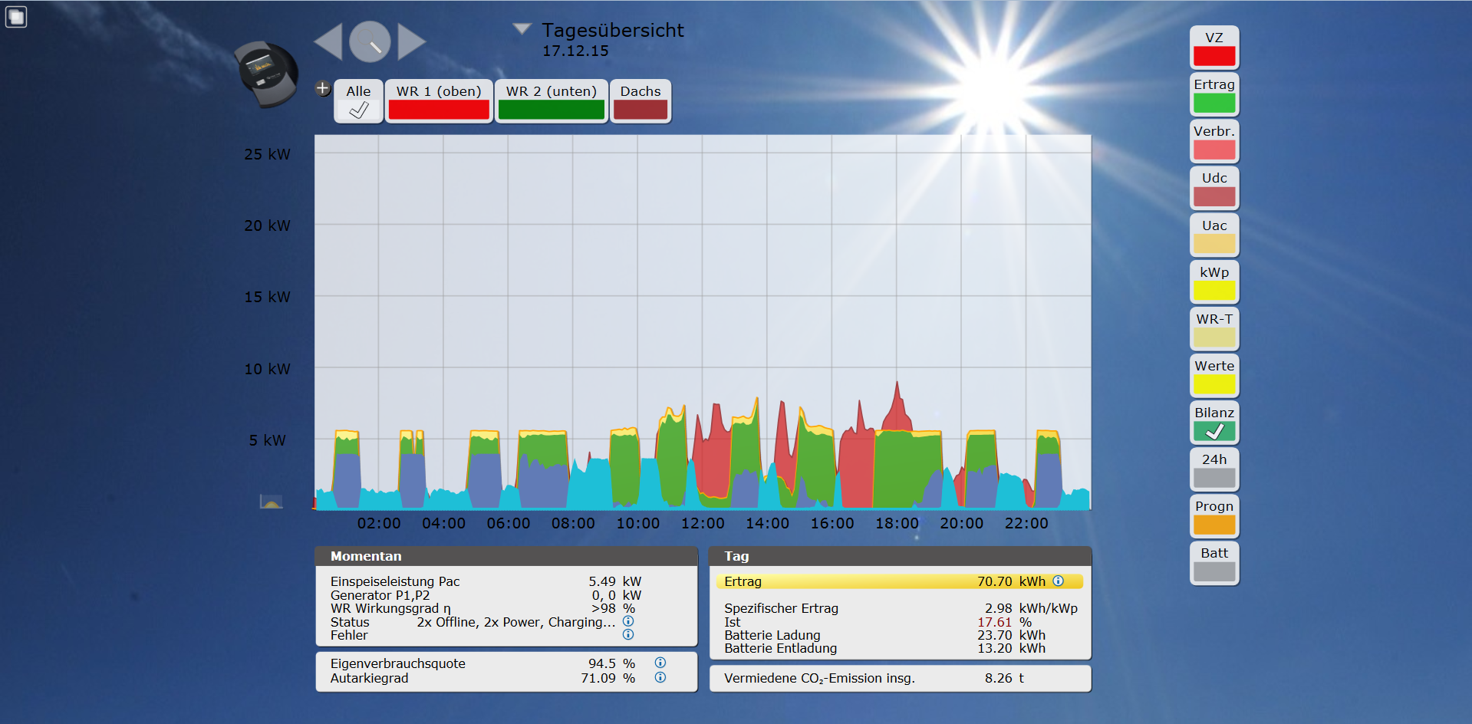Show info for Eigenverbrauchsquote
Screen dimensions: 1472x724
[x=660, y=663]
